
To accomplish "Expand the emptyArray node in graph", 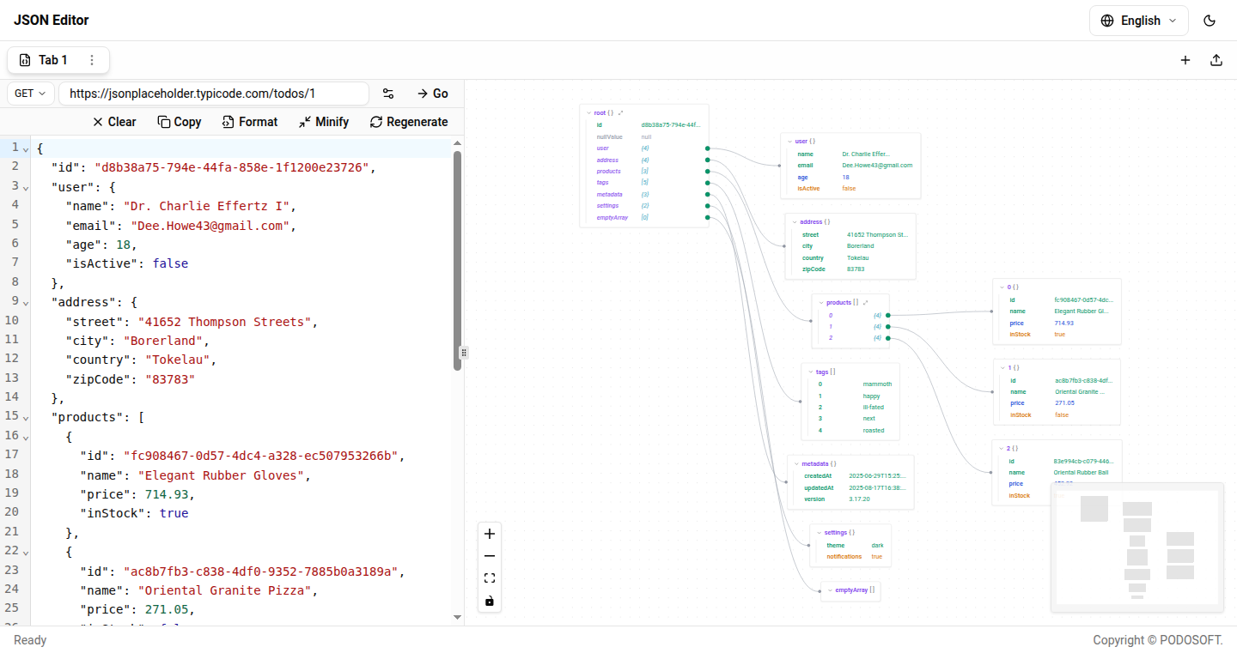I will 830,590.
